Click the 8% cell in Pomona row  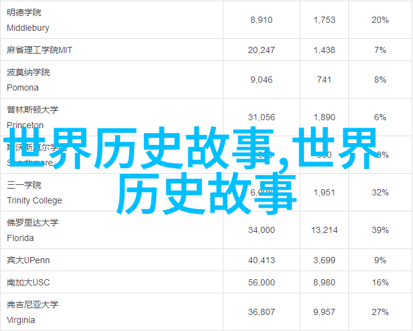pos(380,80)
